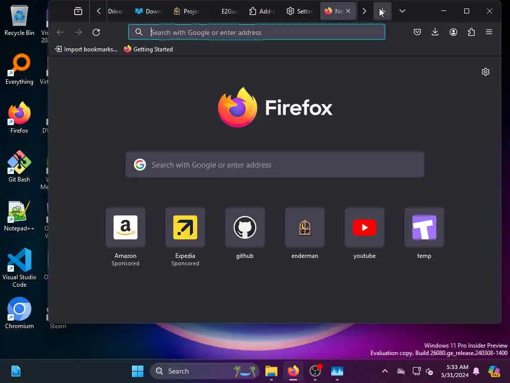
Task: Switch to the E2Gu tab
Action: coord(225,11)
